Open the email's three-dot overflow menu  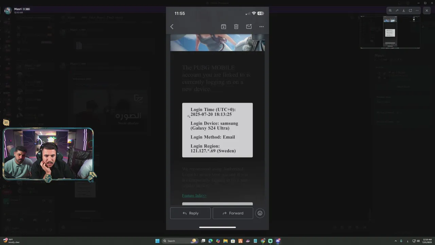click(261, 27)
